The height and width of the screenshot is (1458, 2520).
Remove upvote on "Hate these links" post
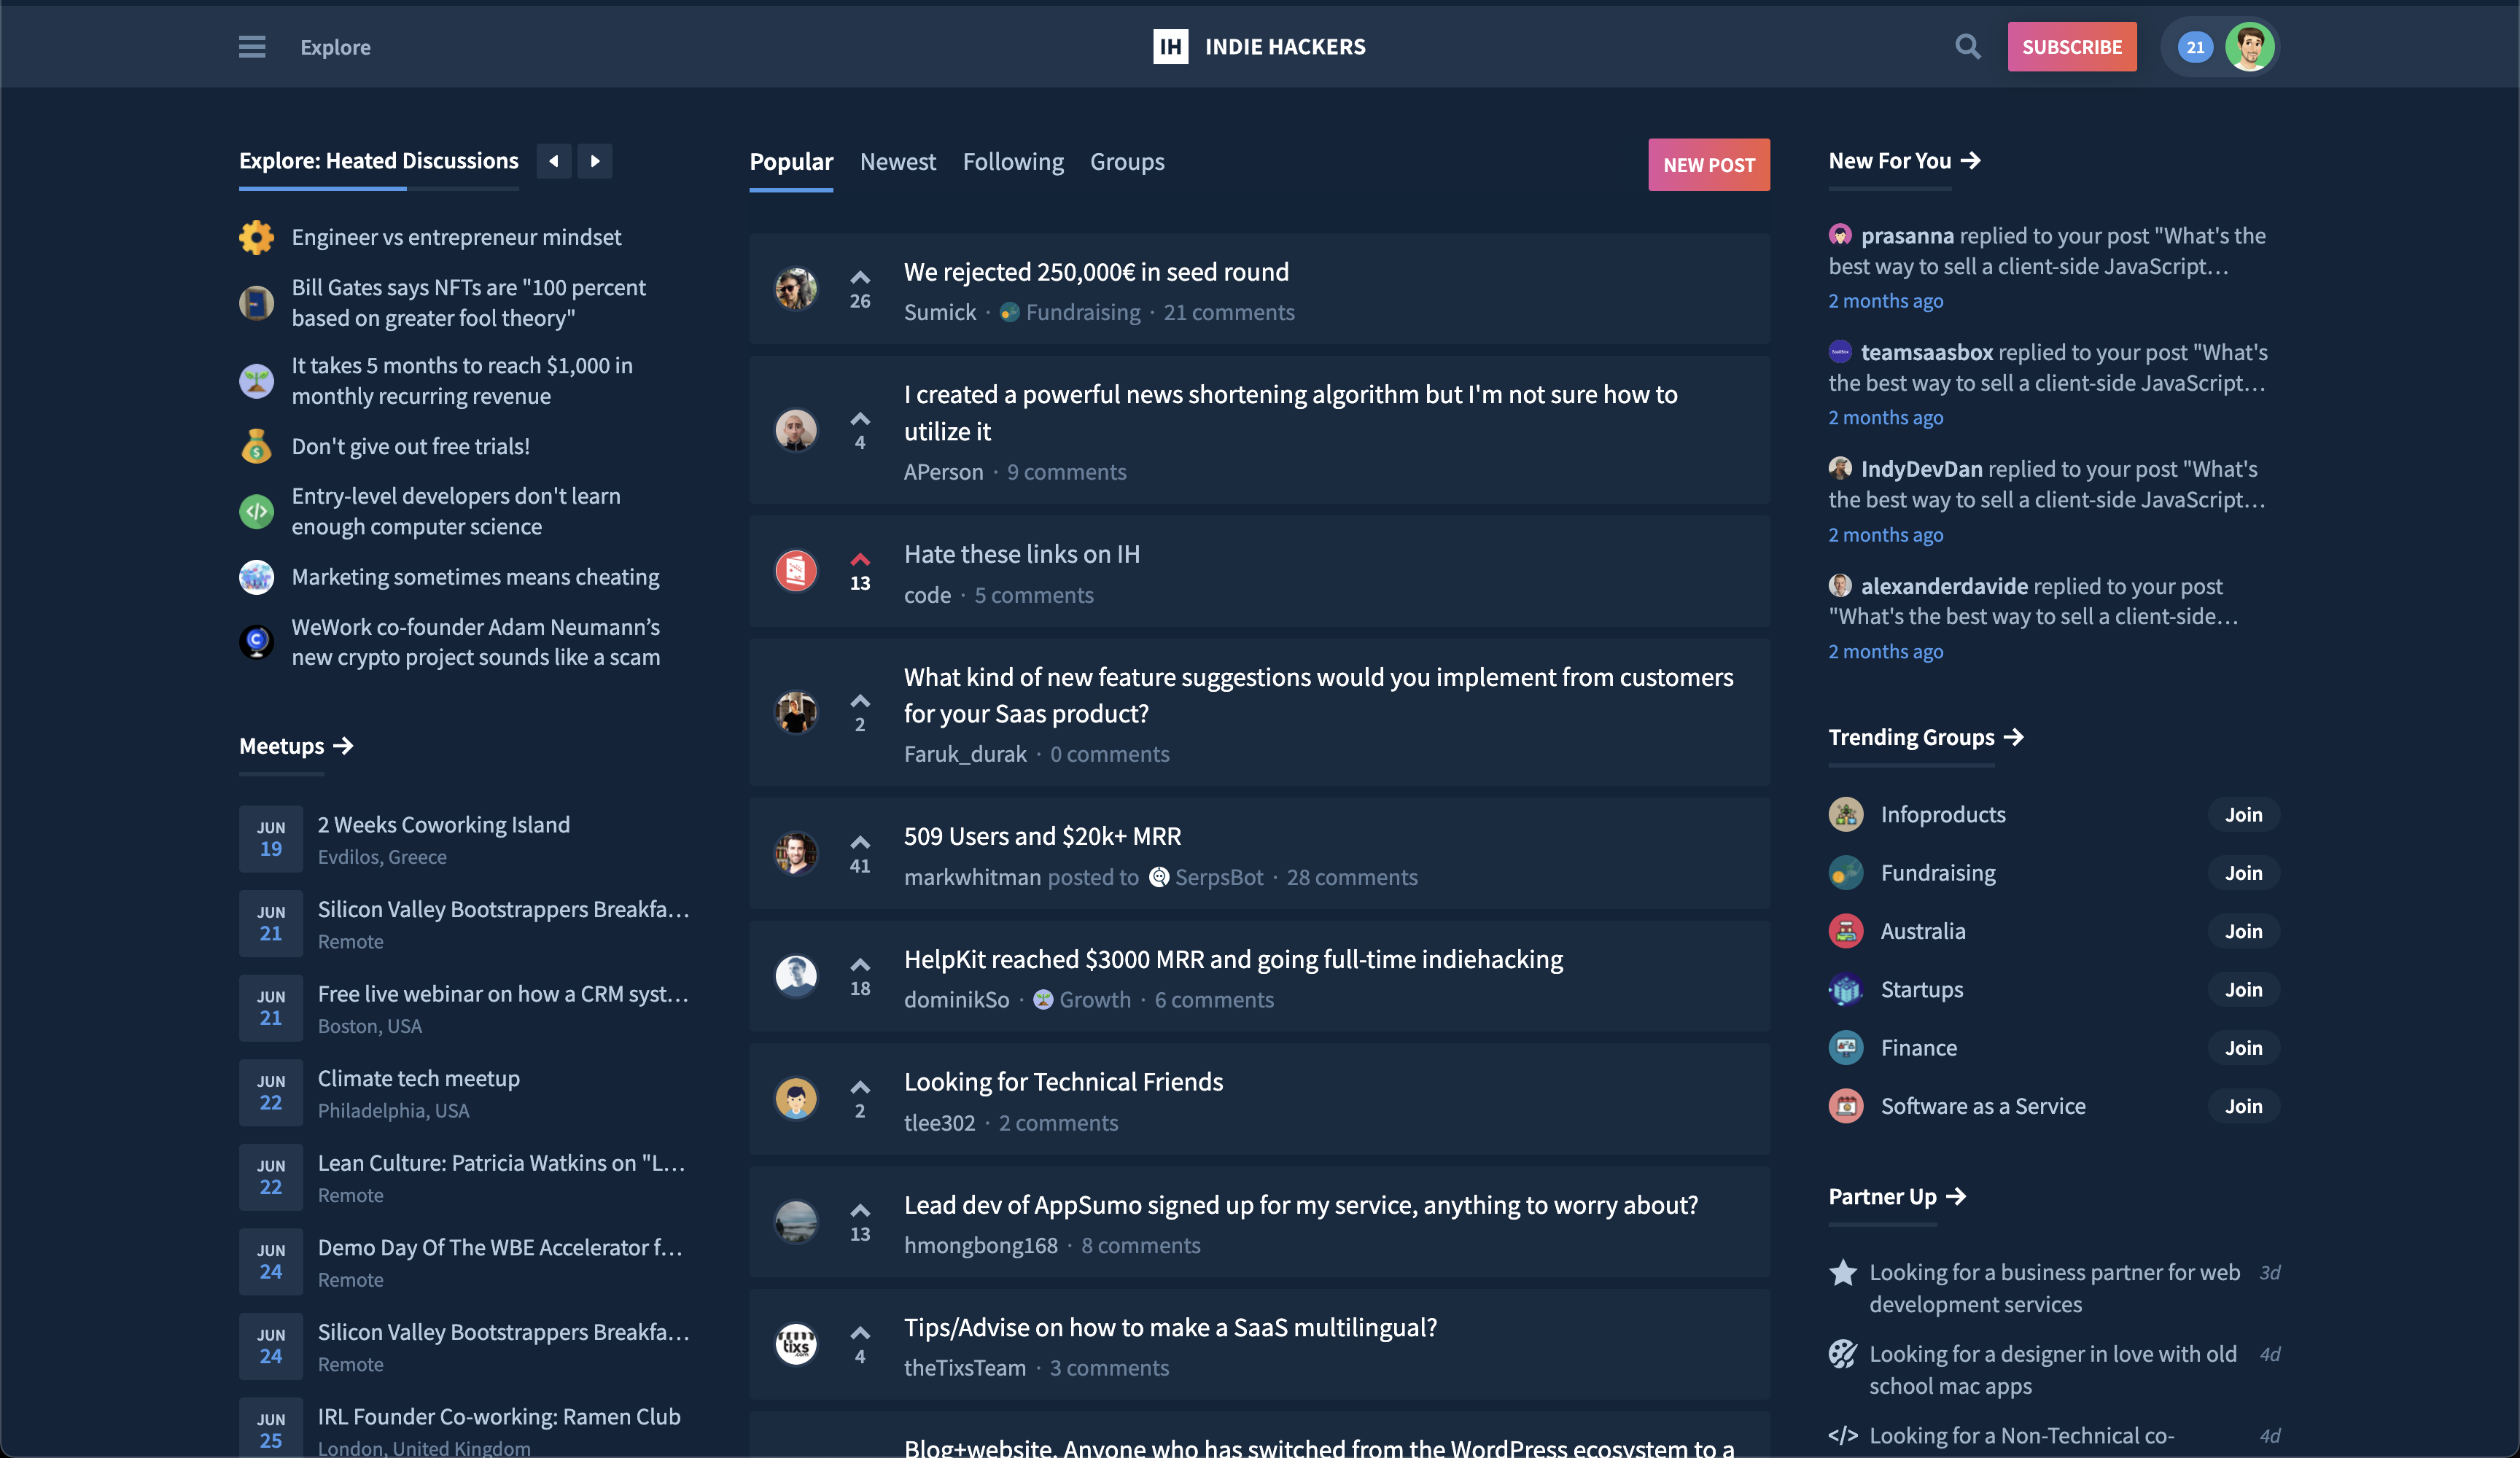[x=860, y=559]
